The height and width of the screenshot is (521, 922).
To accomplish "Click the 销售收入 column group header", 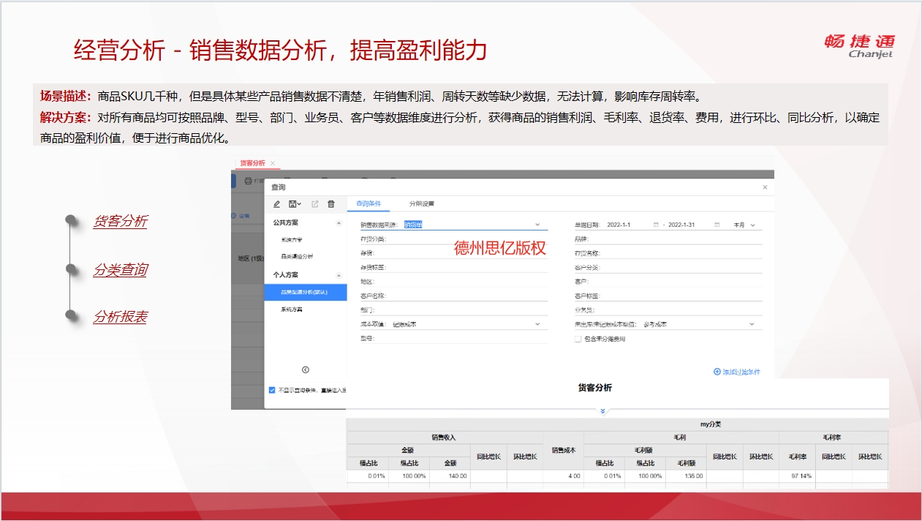I will tap(445, 437).
